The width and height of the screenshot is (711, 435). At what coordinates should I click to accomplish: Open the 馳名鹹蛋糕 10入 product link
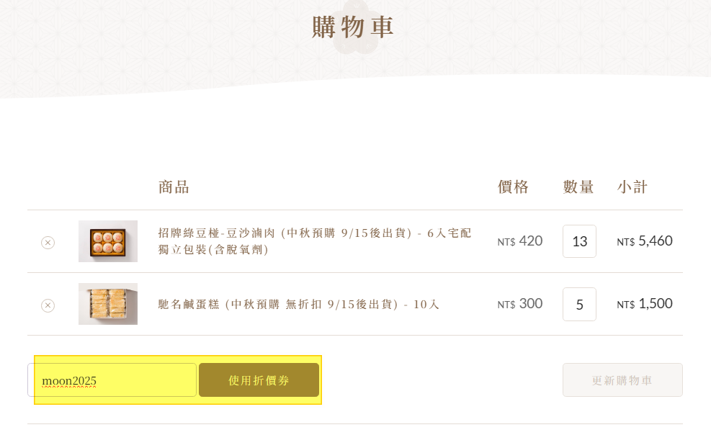point(298,305)
